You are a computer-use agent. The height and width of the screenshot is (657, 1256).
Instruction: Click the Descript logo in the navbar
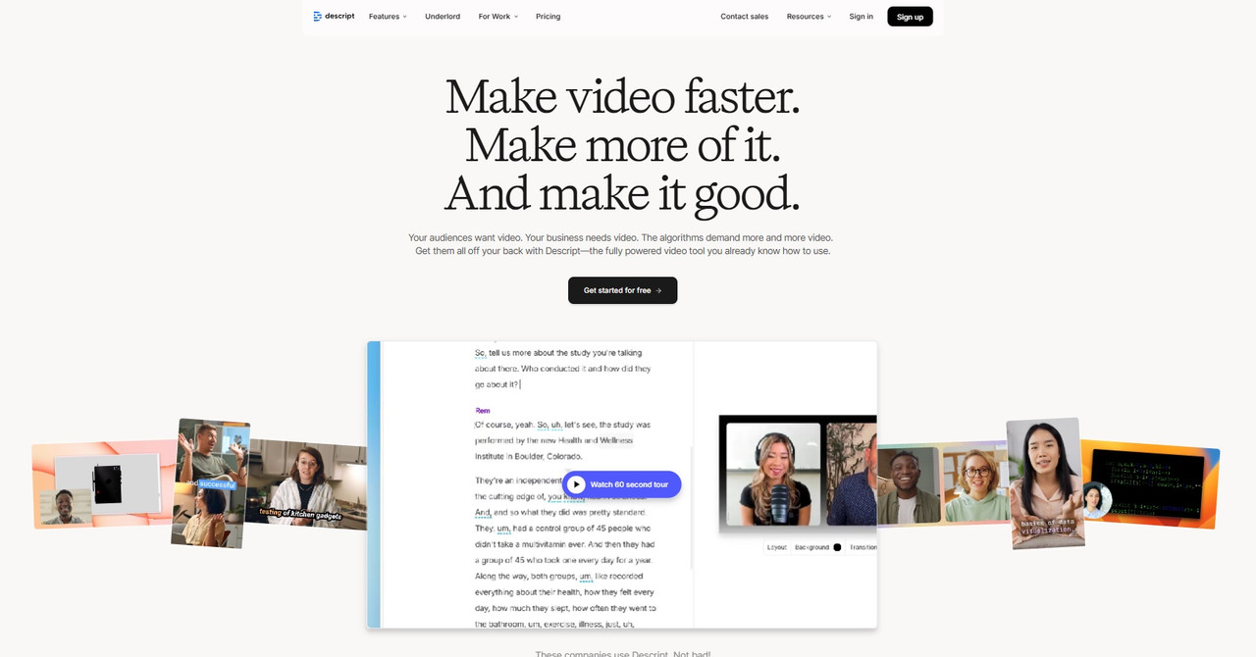(x=333, y=16)
